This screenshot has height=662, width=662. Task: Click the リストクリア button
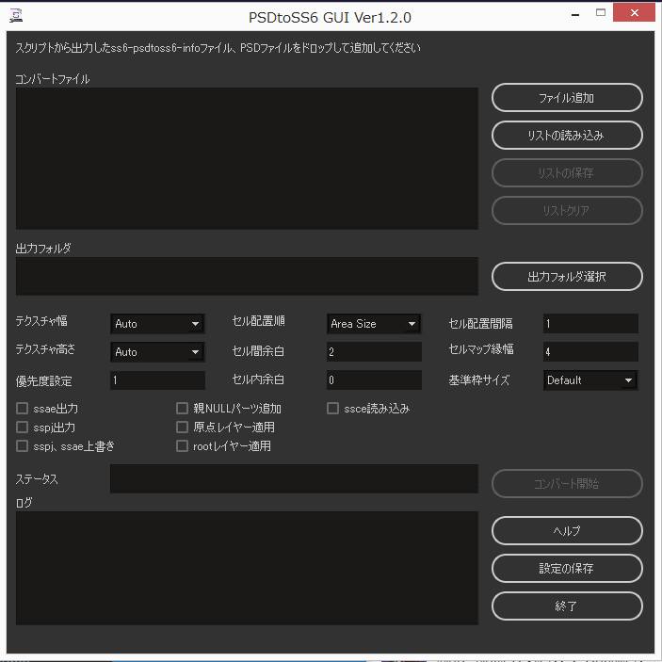pos(567,210)
